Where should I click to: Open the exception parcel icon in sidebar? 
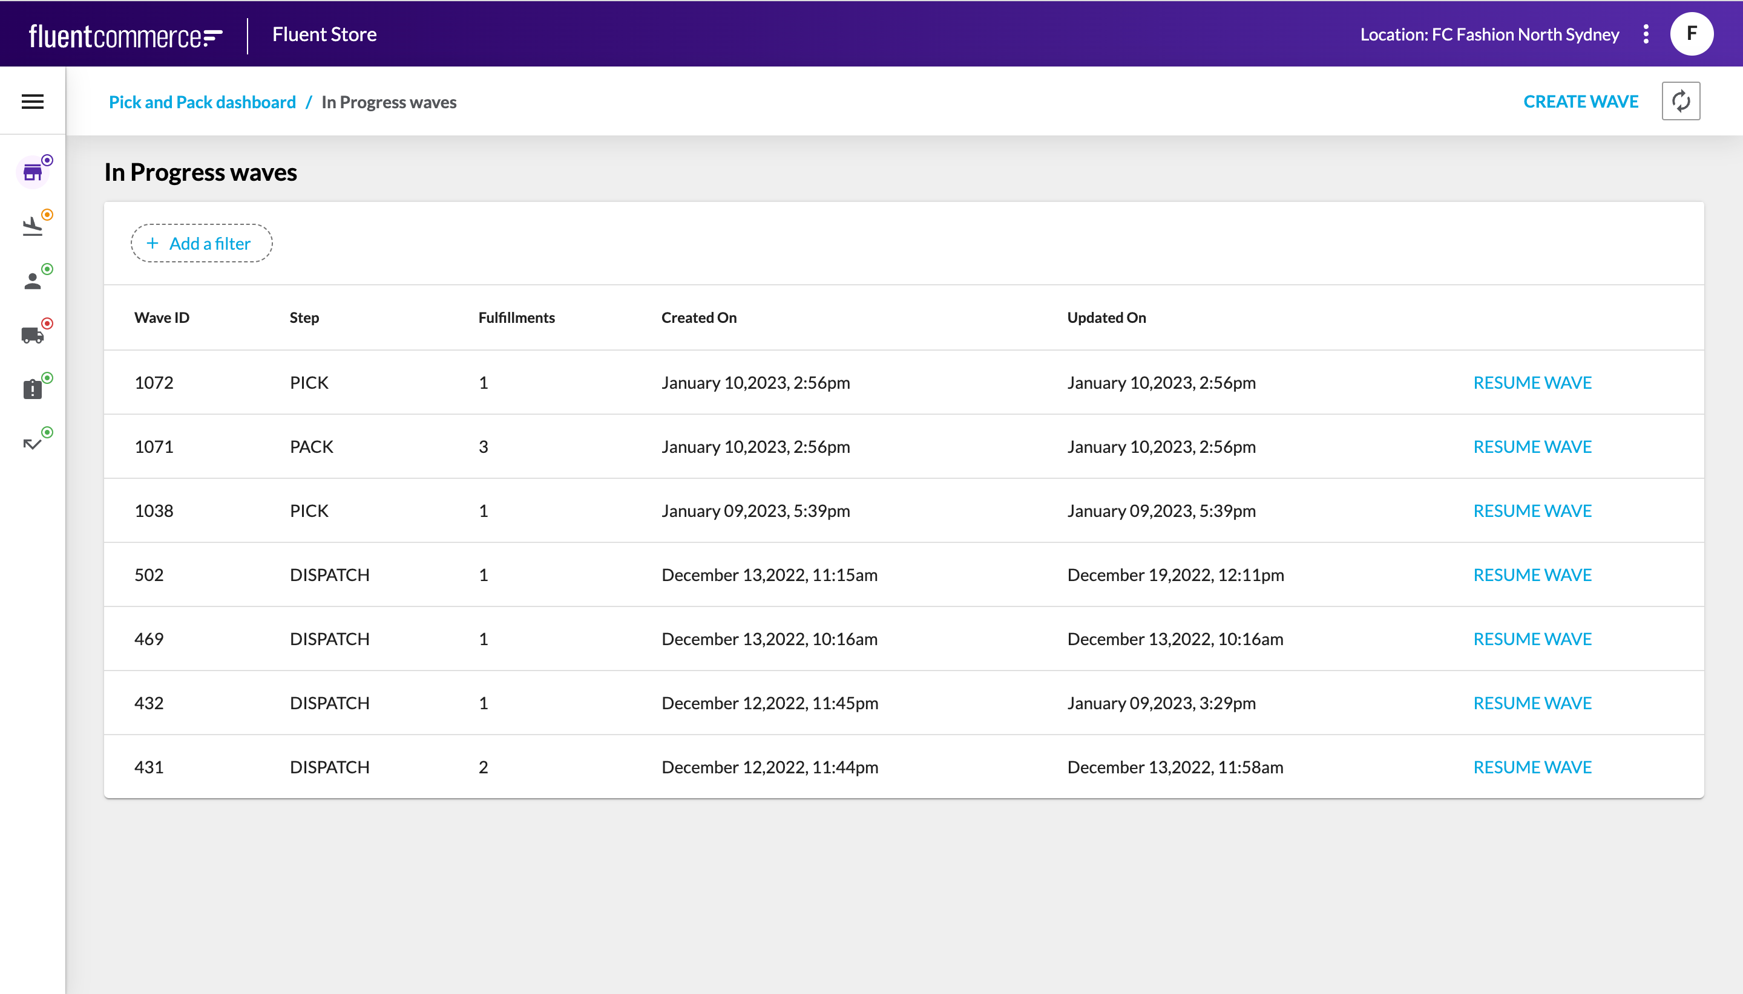pyautogui.click(x=32, y=389)
